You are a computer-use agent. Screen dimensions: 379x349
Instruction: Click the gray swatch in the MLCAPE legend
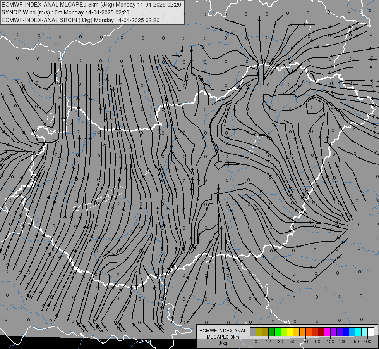pos(253,332)
